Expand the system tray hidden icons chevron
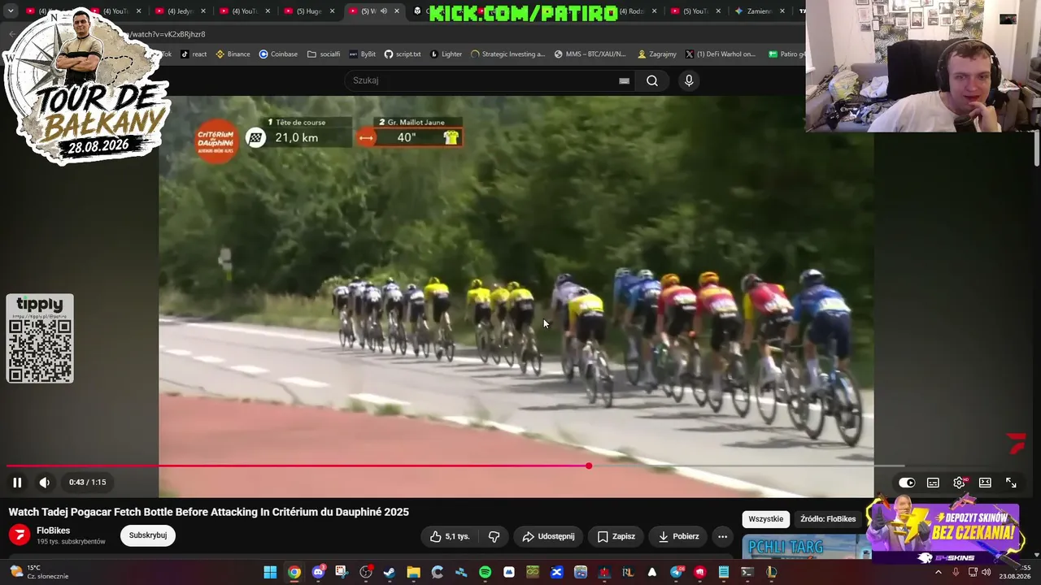1041x585 pixels. tap(939, 572)
